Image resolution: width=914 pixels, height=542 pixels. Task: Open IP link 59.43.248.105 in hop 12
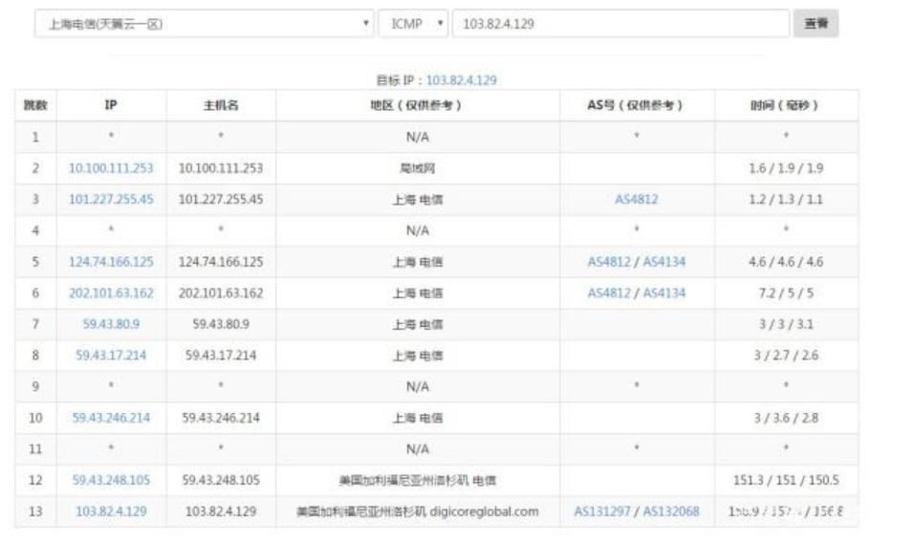point(111,480)
